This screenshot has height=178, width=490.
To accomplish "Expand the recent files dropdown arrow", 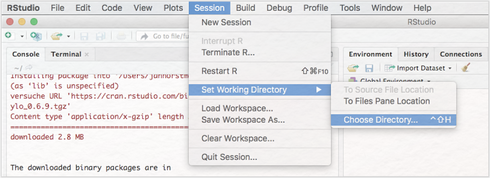I will coord(68,36).
